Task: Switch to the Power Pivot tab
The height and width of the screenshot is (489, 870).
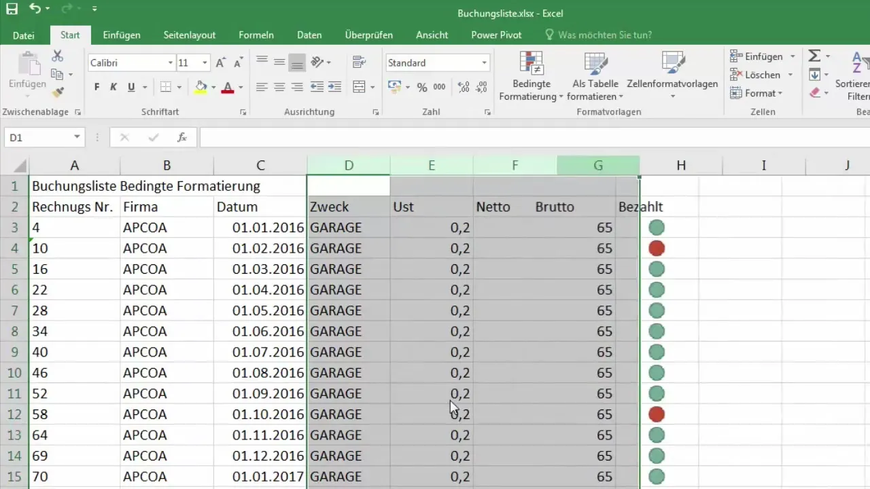Action: point(497,35)
